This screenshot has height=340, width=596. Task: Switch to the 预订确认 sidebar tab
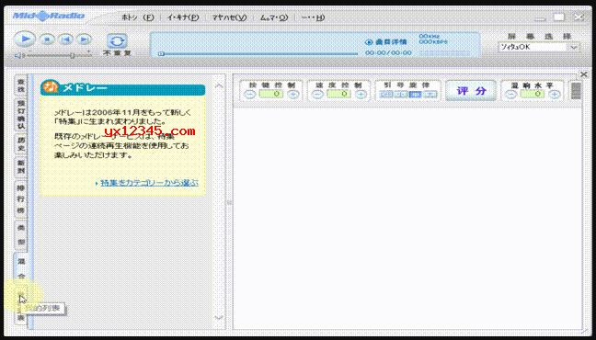click(x=21, y=114)
